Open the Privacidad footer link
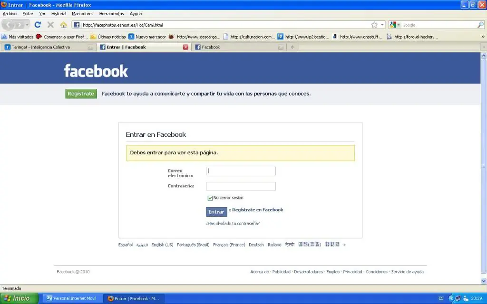Viewport: 487px width, 304px height. (x=352, y=272)
